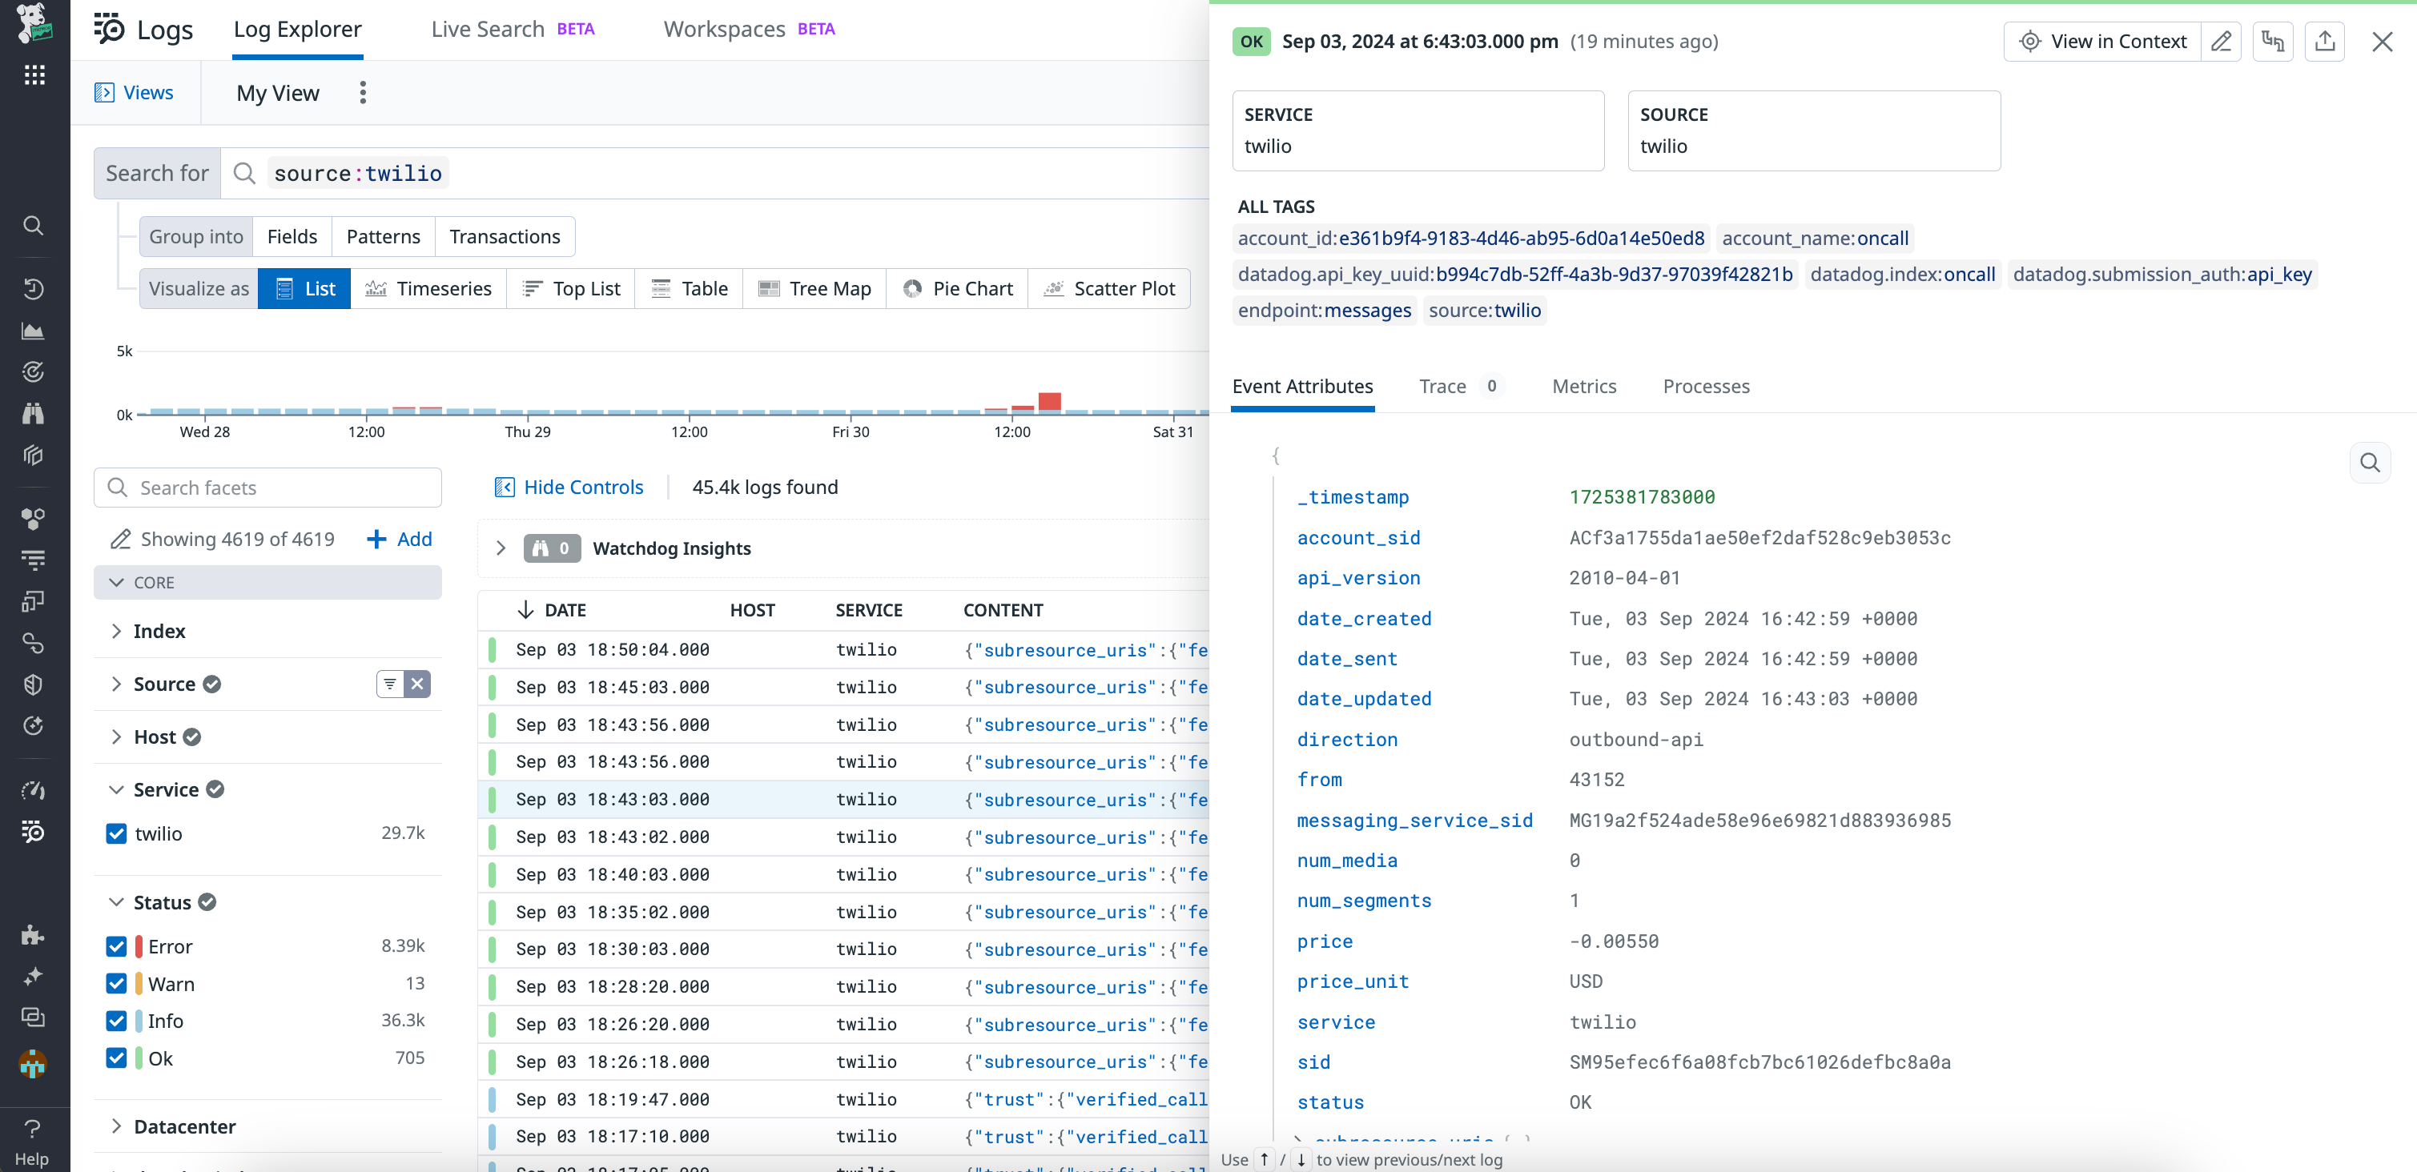Open global search from the sidebar magnifier

point(33,225)
